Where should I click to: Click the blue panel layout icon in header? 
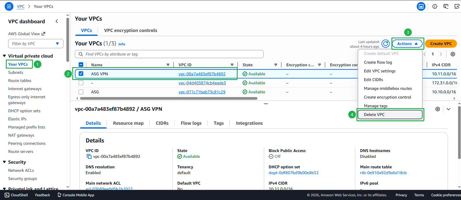click(x=421, y=6)
